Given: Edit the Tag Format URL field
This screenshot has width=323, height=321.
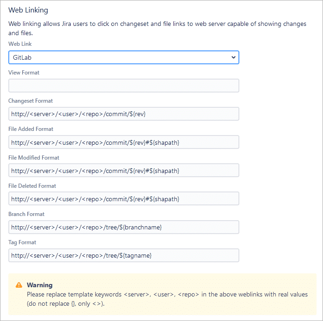Looking at the screenshot, I should (123, 255).
